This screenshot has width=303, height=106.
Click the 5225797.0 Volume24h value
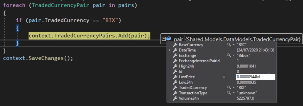[245, 98]
